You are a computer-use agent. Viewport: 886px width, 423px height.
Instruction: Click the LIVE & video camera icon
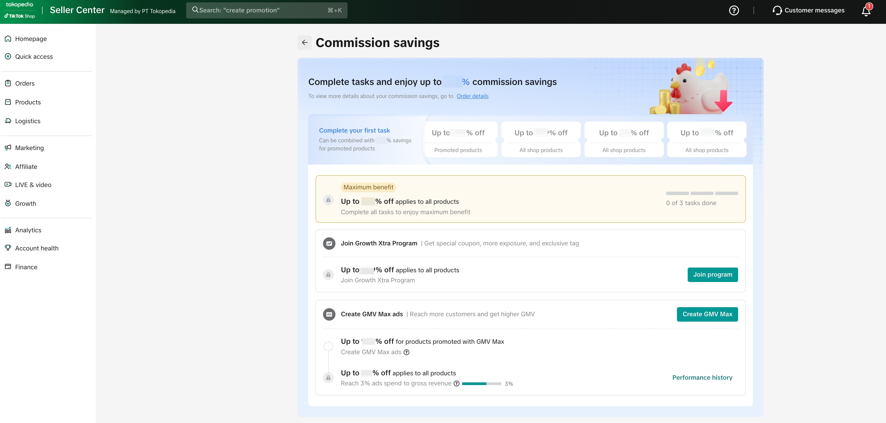coord(8,185)
